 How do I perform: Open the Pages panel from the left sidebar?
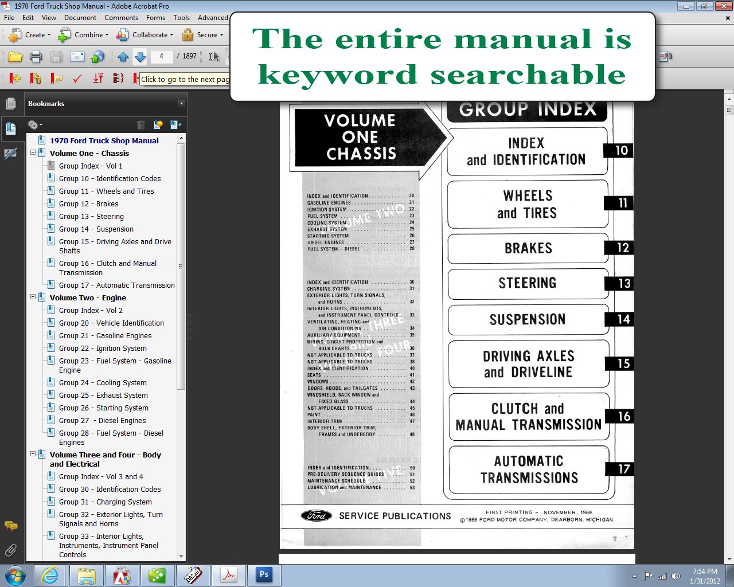[x=12, y=103]
